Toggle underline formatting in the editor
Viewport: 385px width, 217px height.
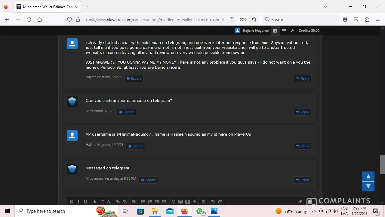point(85,202)
